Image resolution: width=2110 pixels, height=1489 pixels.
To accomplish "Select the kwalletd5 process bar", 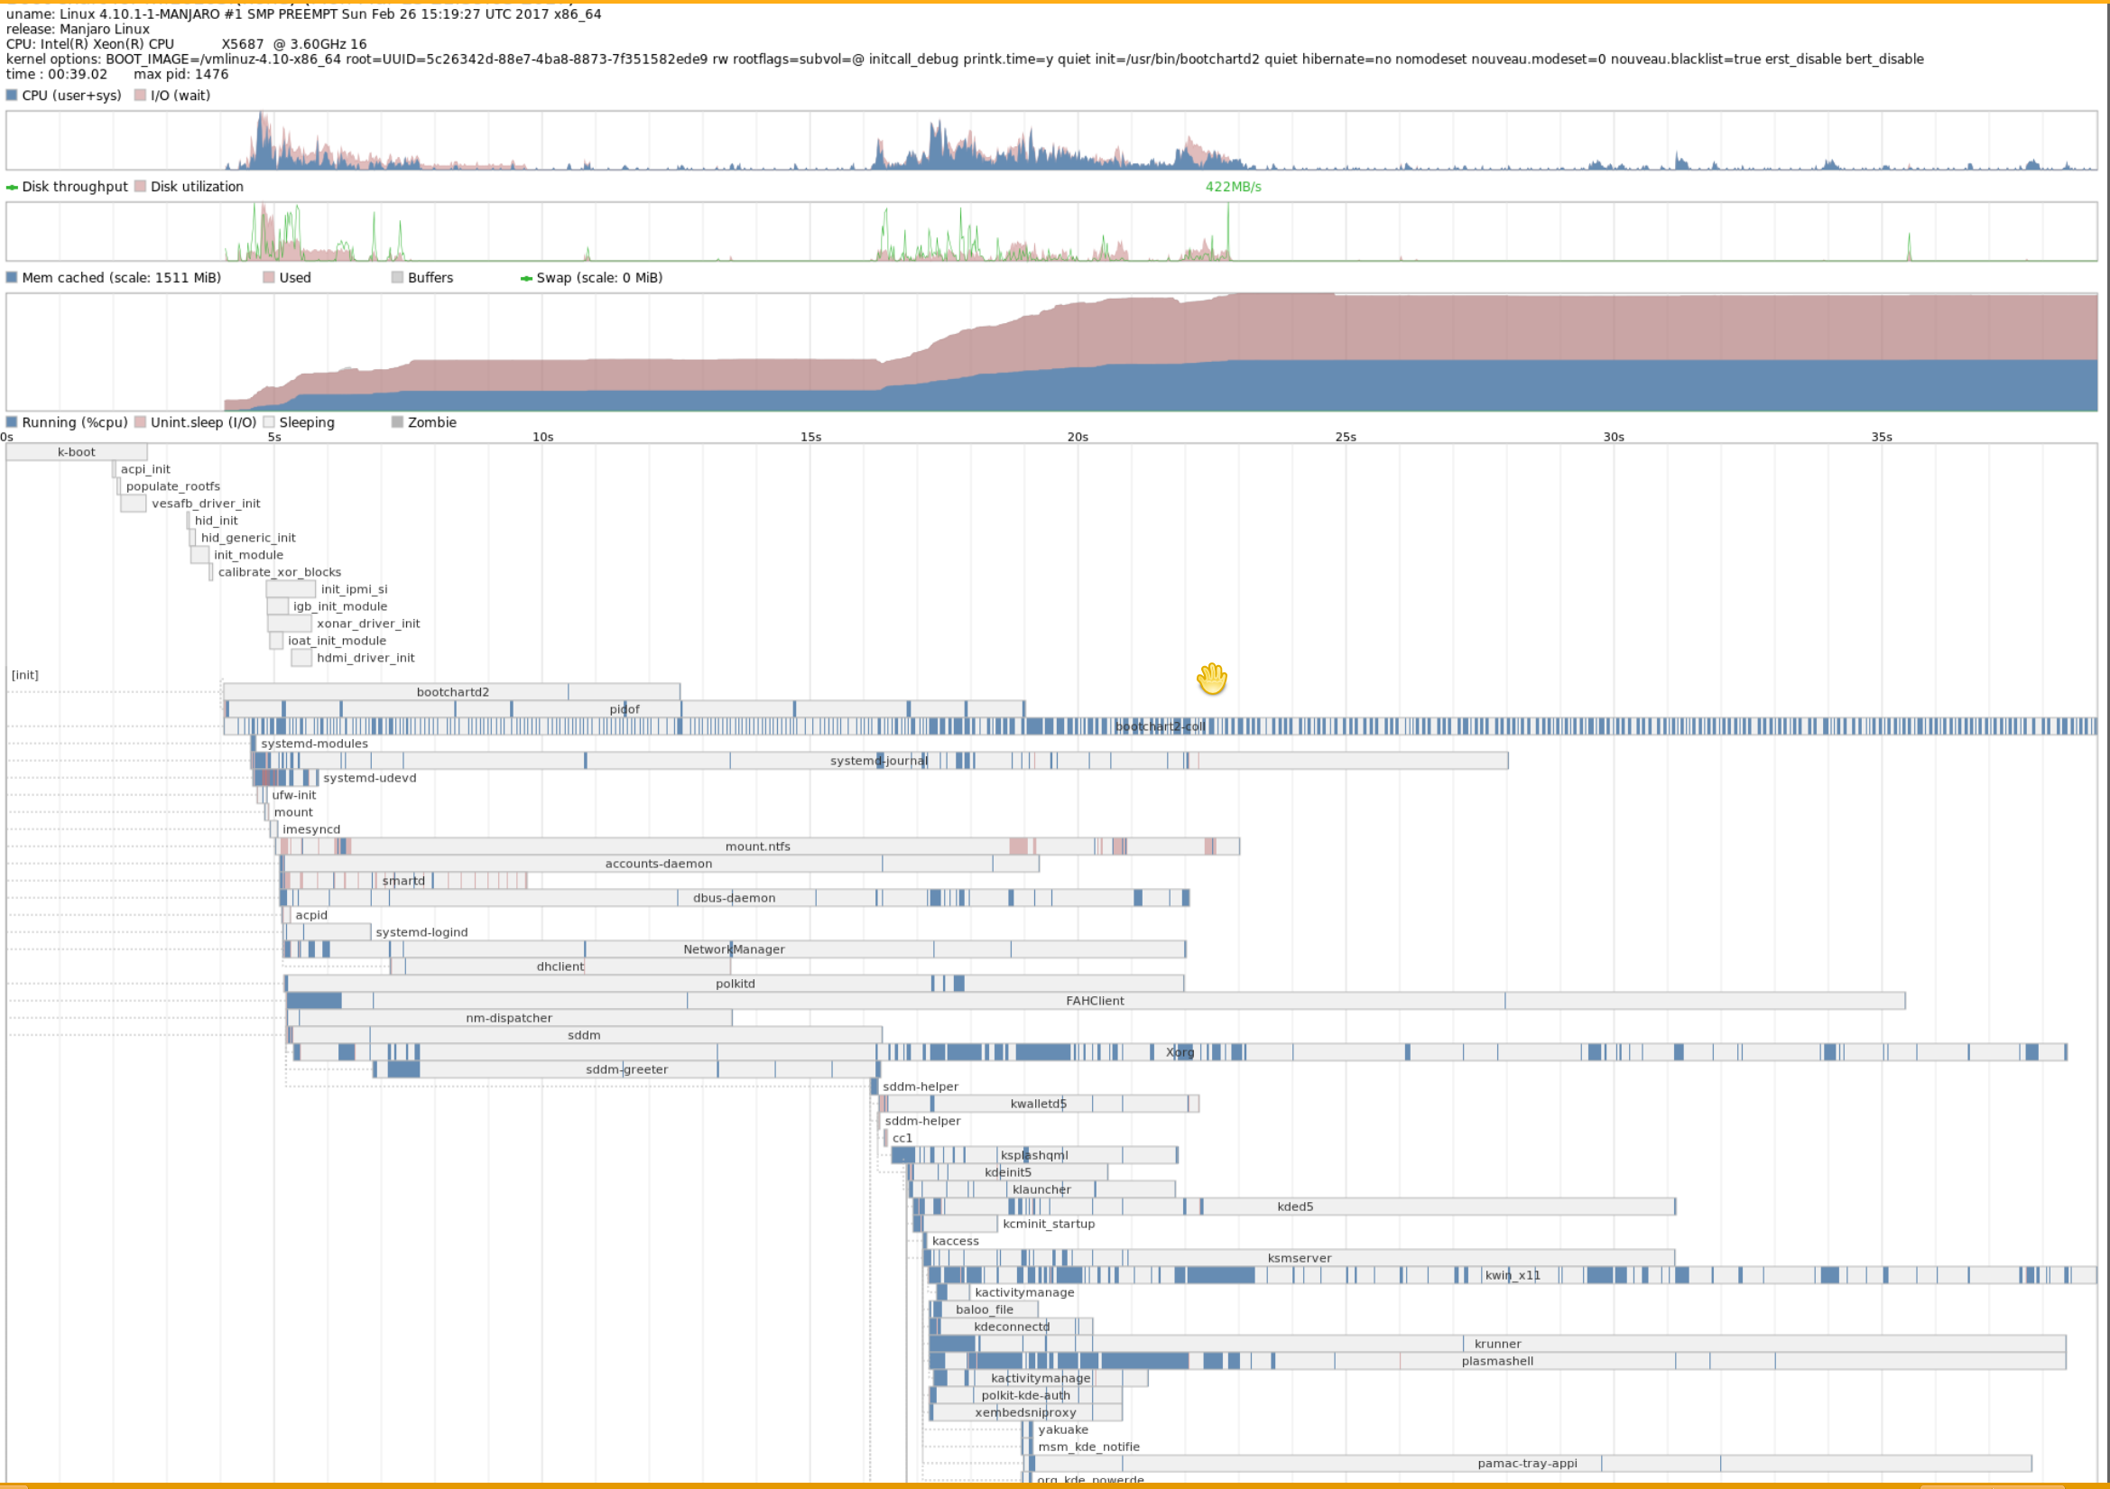I will point(1039,1104).
